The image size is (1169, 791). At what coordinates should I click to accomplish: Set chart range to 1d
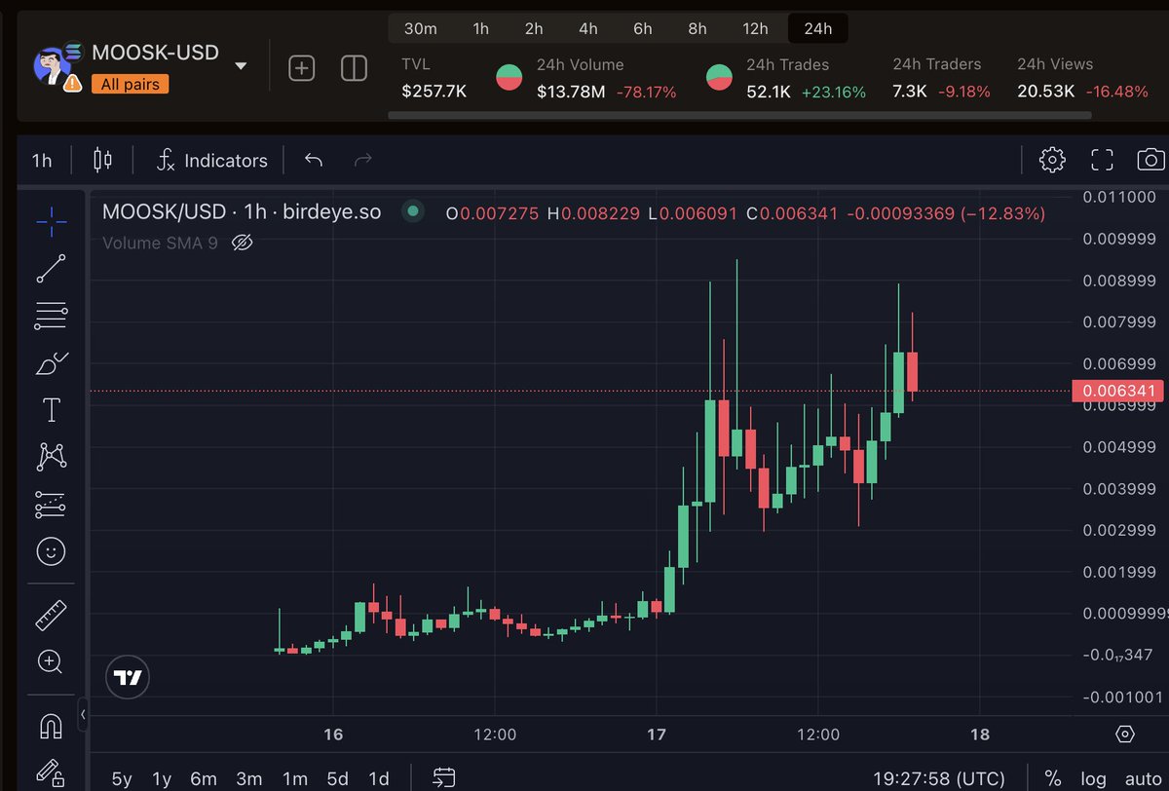click(x=378, y=778)
